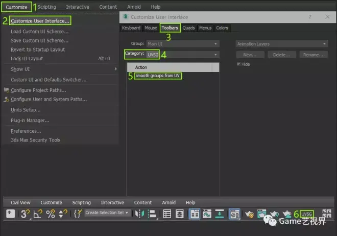Click the 3ds Max logo in dialog title
The width and height of the screenshot is (337, 236).
pos(126,17)
